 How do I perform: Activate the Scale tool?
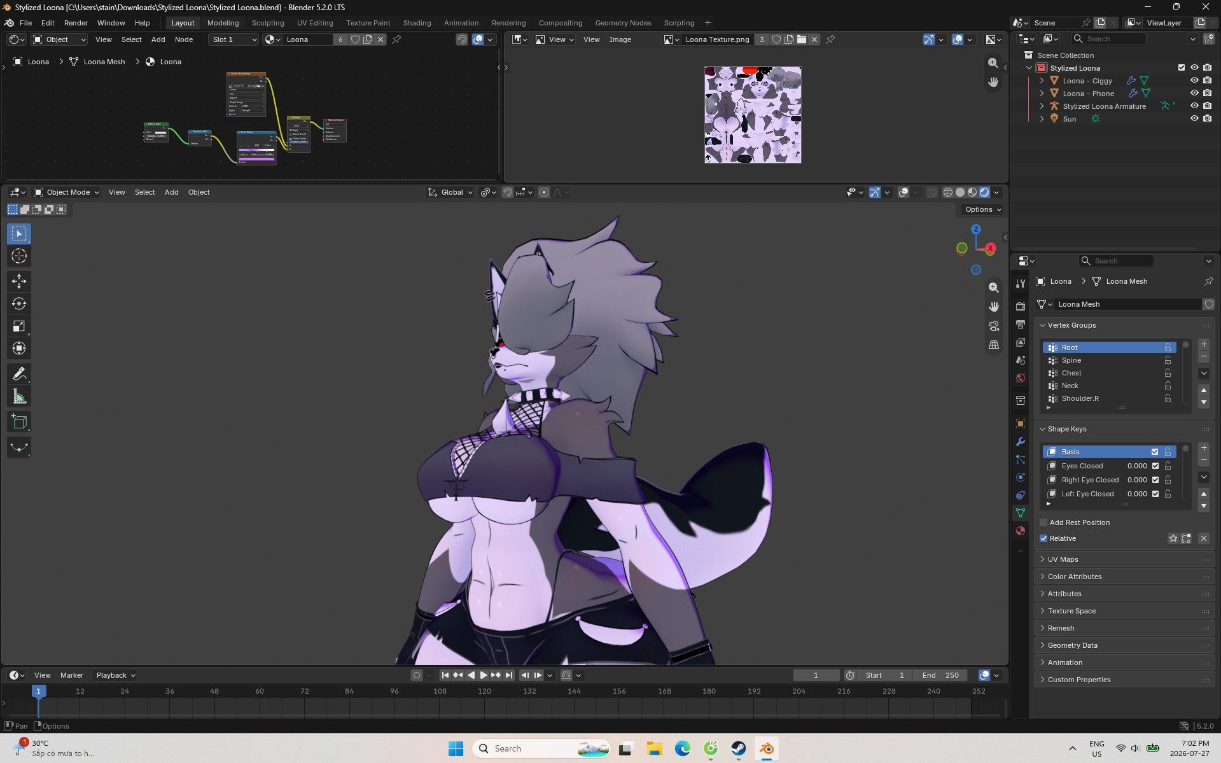coord(19,326)
